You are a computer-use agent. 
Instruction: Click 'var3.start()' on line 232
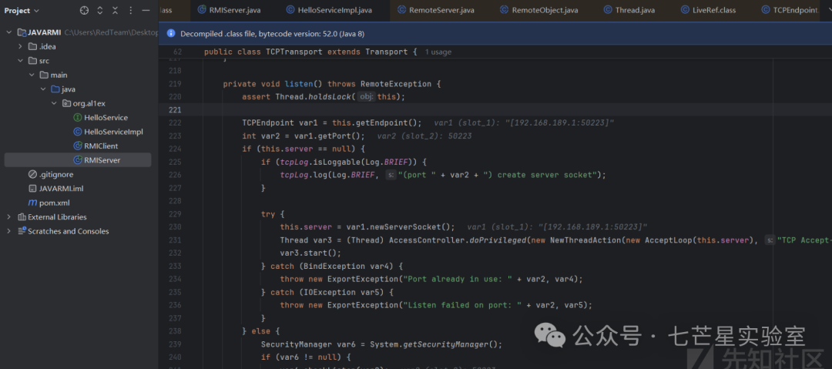point(308,253)
